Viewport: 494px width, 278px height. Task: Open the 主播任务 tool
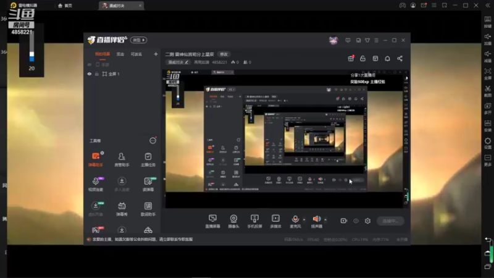[148, 159]
